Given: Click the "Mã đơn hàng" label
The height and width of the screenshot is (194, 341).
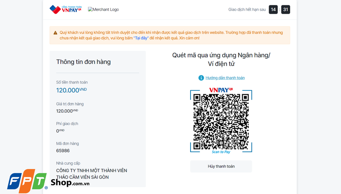Looking at the screenshot, I should tap(67, 144).
